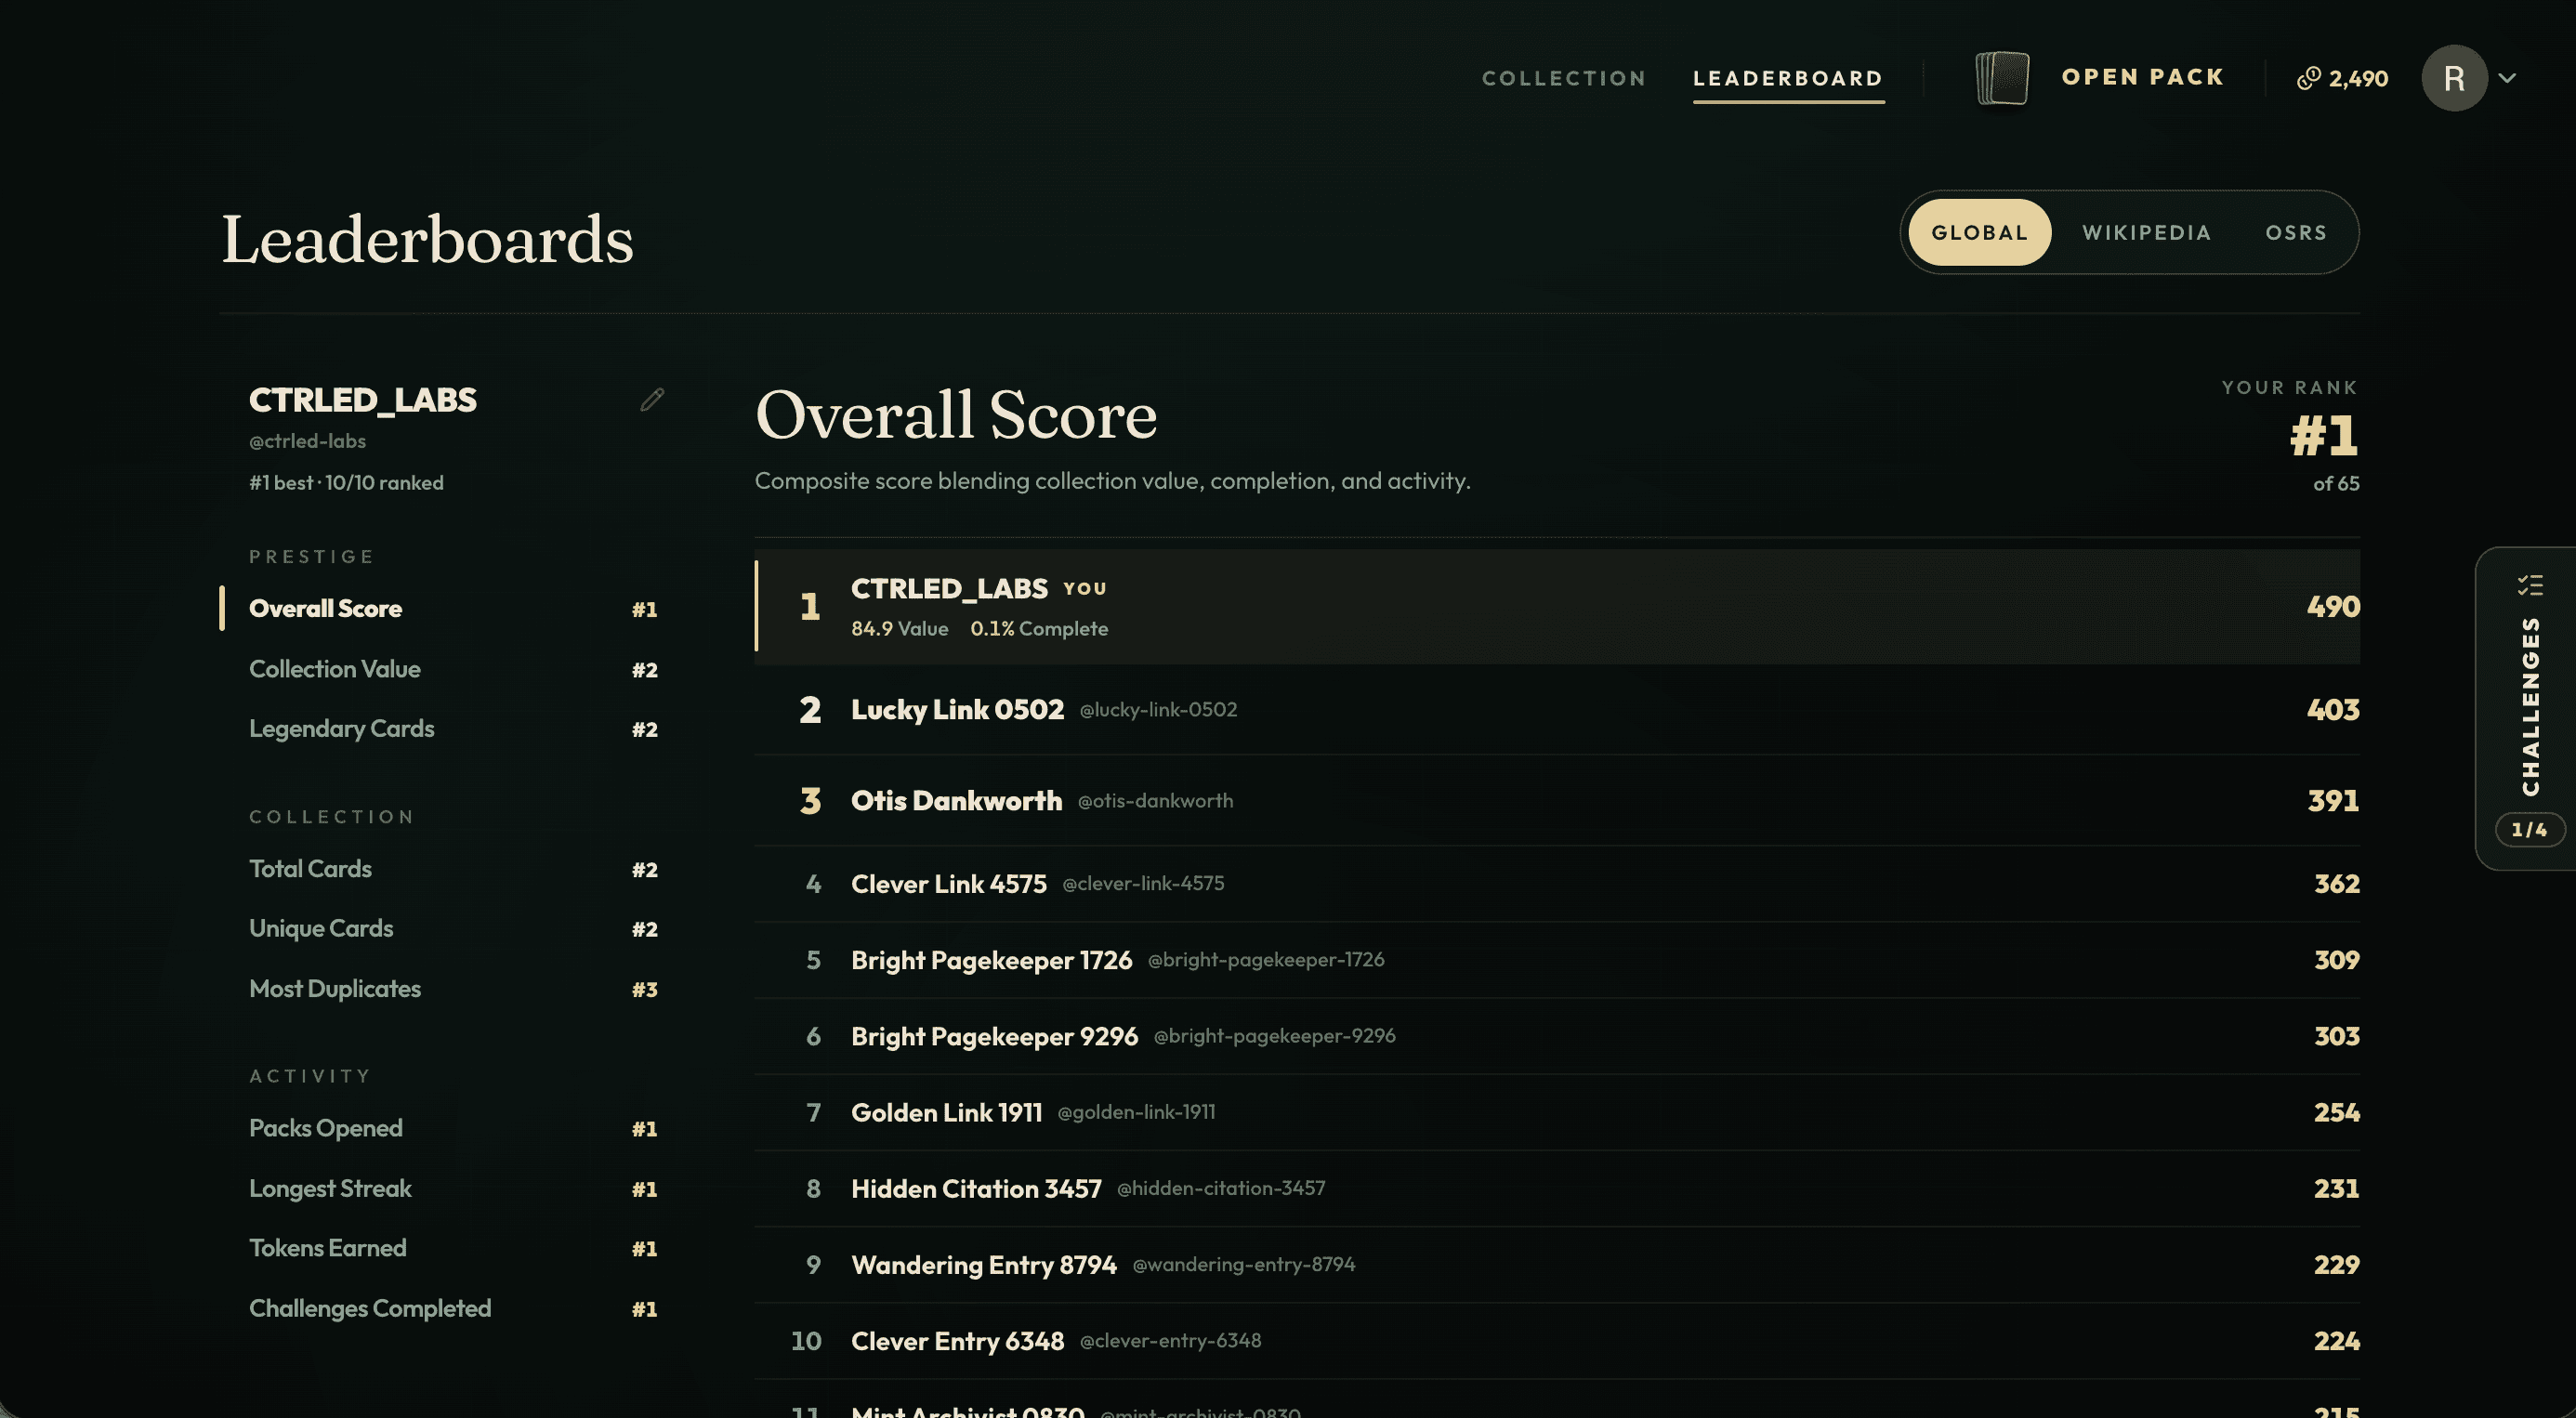Switch to the OSRS leaderboard scope

[x=2296, y=232]
